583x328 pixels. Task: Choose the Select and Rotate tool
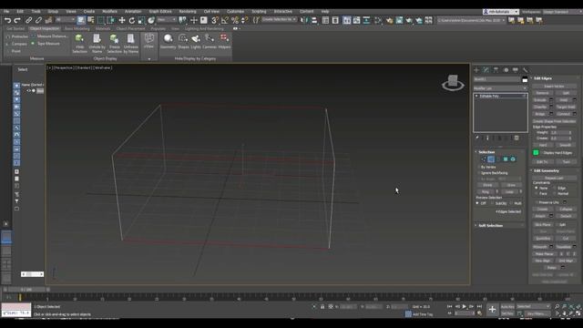pyautogui.click(x=131, y=20)
